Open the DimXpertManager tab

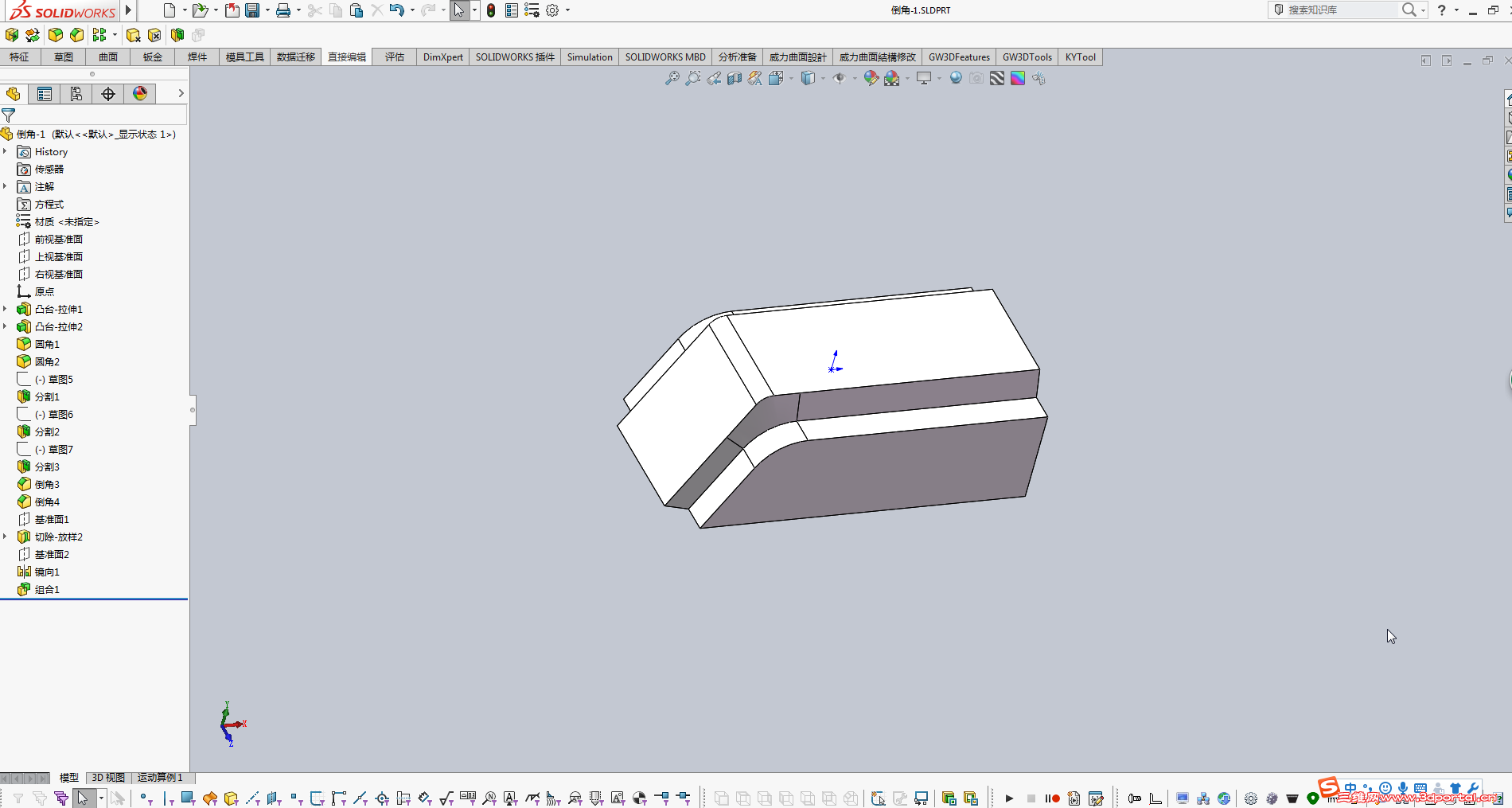click(x=108, y=94)
